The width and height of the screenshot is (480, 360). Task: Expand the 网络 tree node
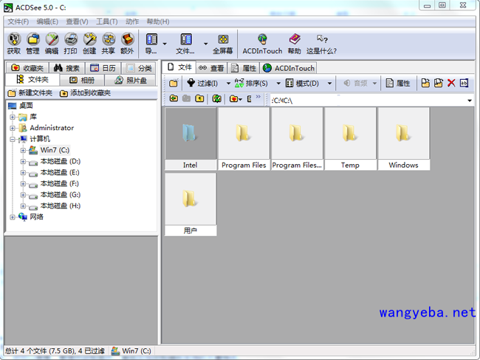(13, 217)
